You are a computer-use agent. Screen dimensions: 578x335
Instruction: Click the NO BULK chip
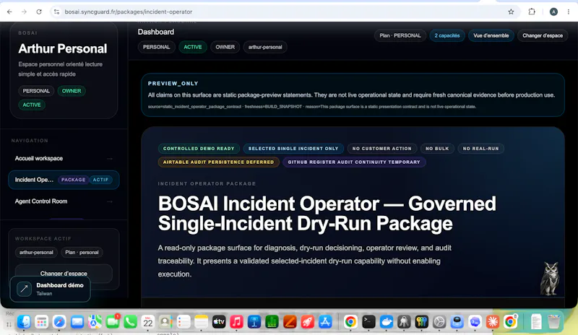click(x=437, y=149)
